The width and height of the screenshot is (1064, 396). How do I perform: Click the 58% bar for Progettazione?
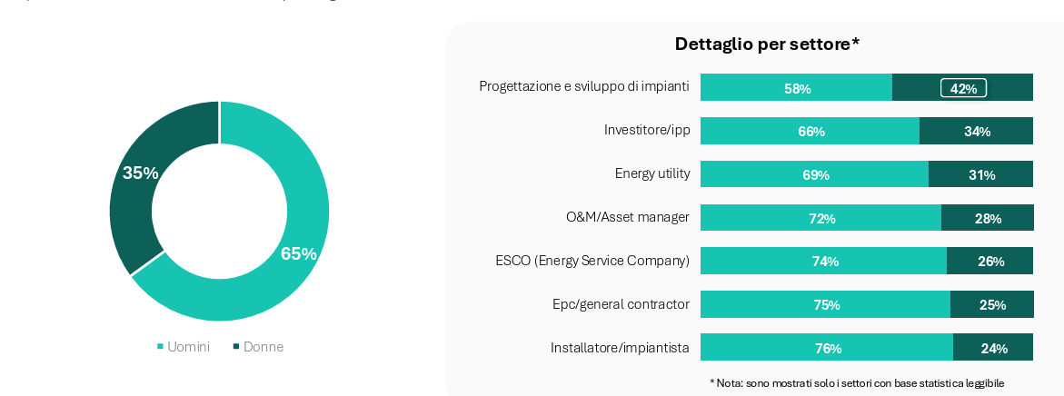tap(796, 88)
